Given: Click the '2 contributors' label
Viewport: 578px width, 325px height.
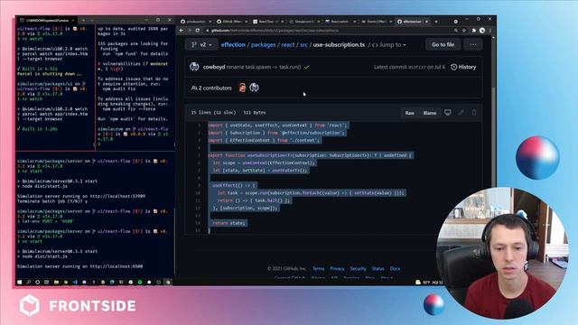Looking at the screenshot, I should point(211,88).
